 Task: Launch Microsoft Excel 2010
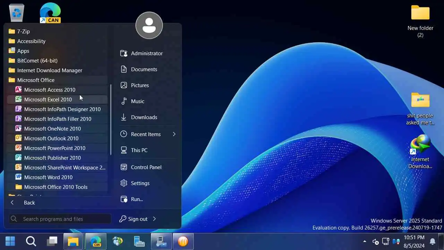point(57,99)
